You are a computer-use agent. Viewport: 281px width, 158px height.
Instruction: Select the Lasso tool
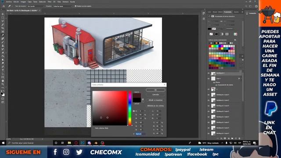(x=3, y=21)
